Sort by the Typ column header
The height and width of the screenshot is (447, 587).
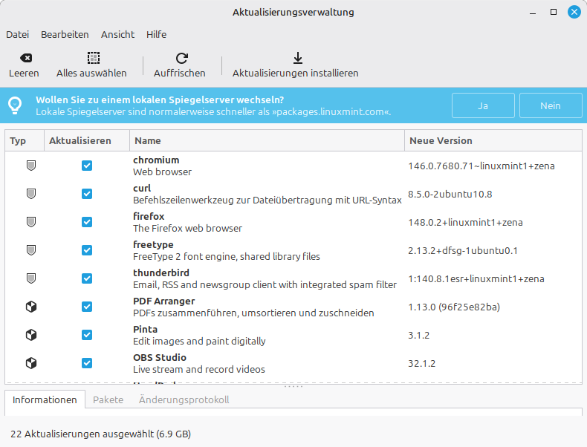(25, 140)
